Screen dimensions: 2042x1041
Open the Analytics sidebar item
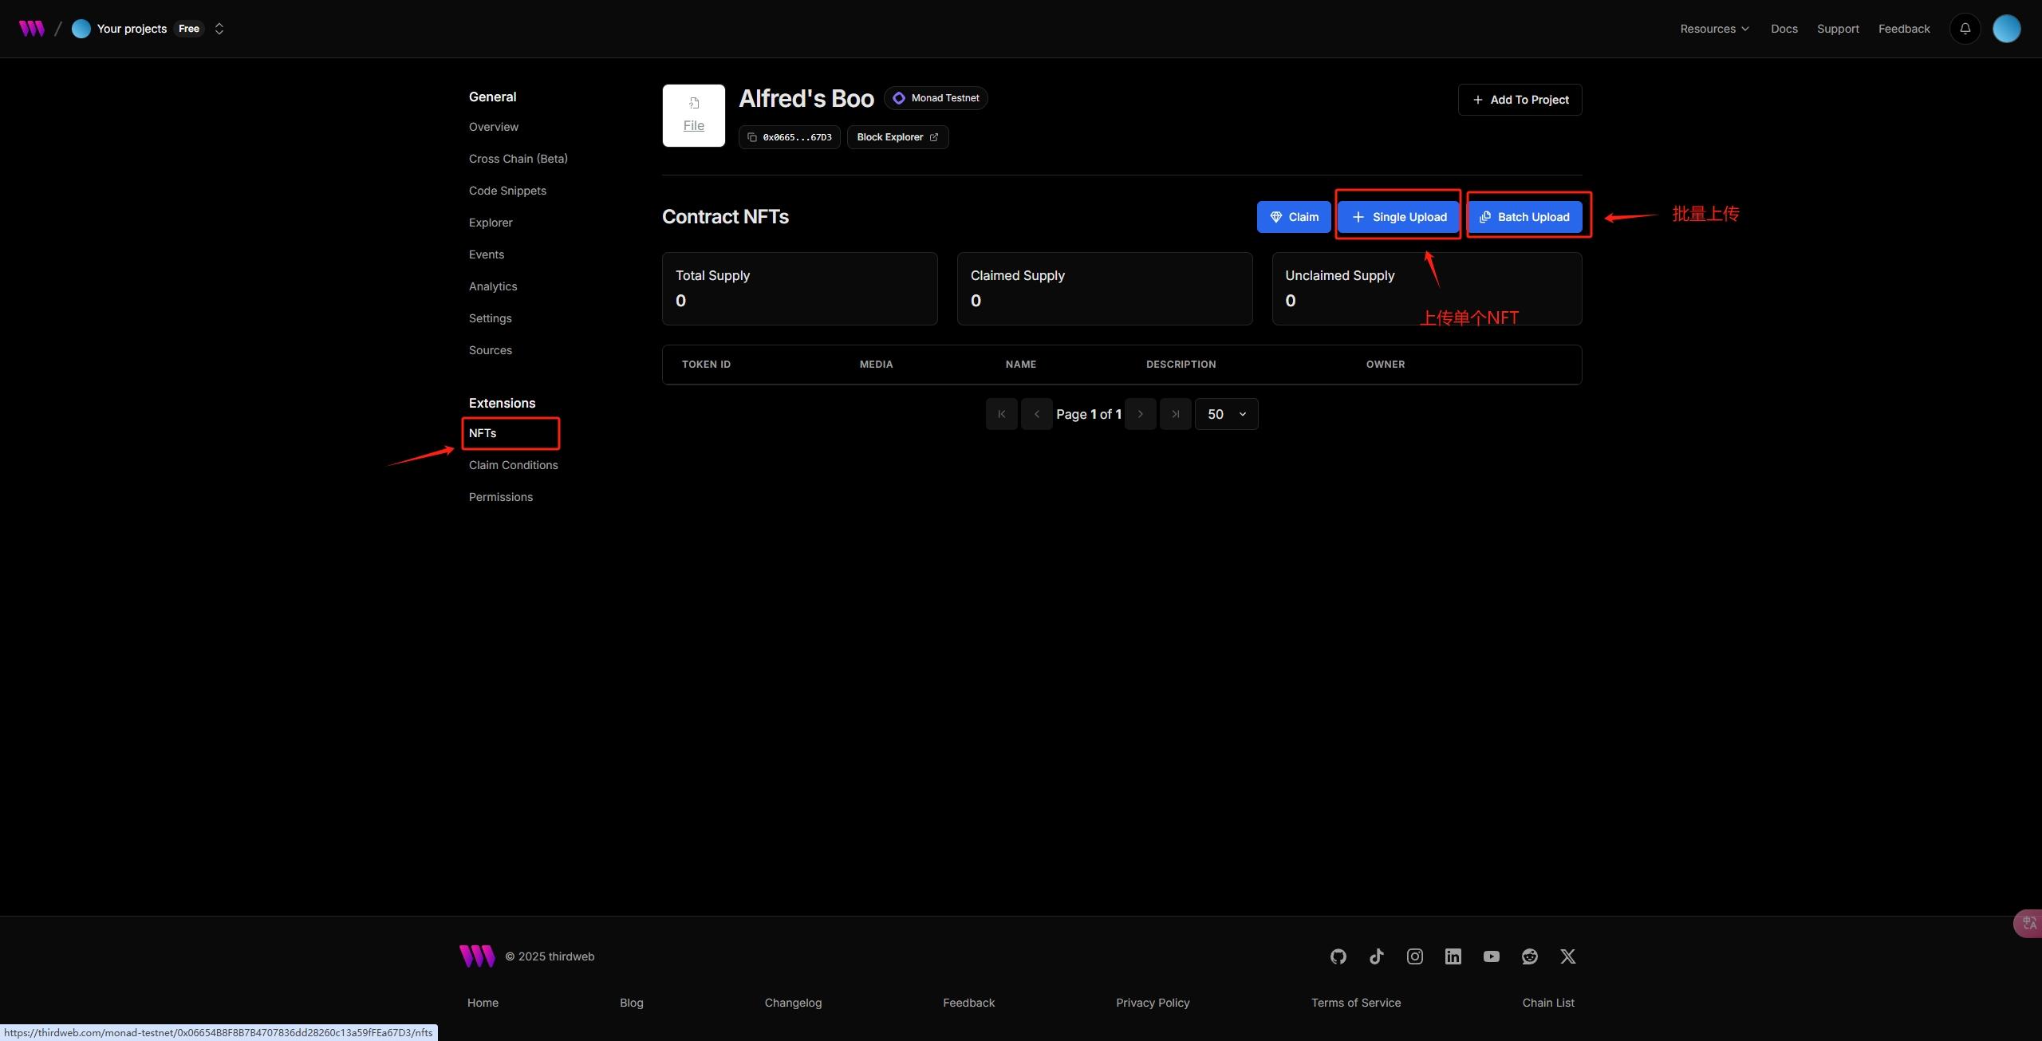[x=492, y=286]
